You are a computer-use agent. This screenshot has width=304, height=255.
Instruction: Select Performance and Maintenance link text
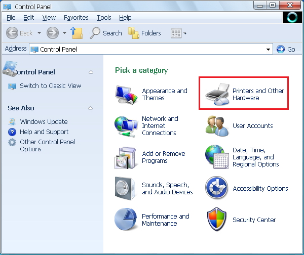(166, 220)
